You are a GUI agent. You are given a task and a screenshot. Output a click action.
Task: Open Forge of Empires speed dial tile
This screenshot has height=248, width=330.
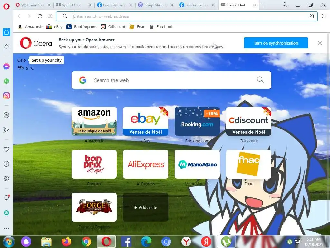pos(94,207)
